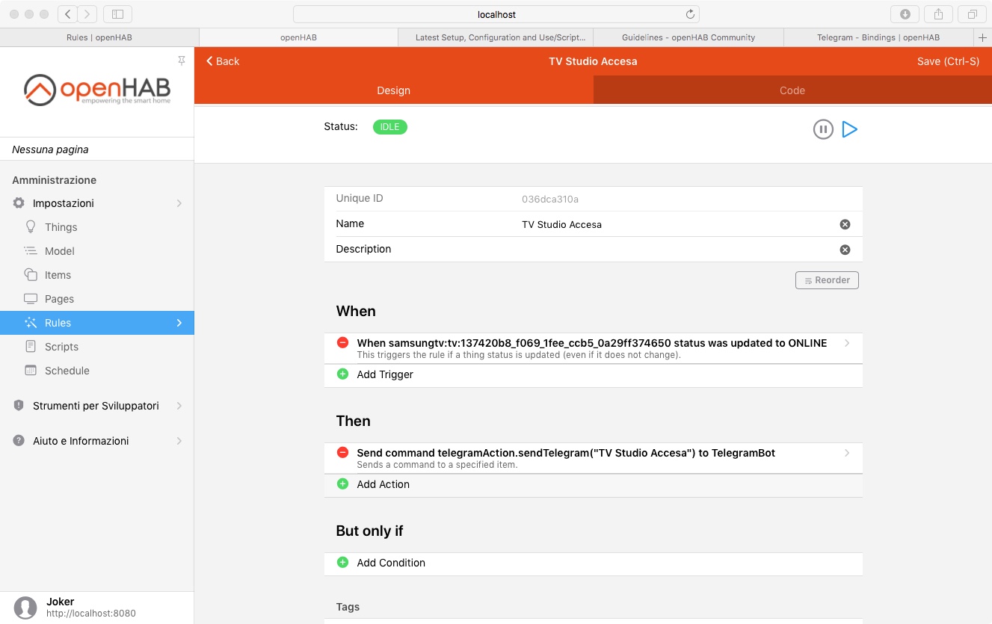Remove the samsungtv status trigger
Screen dimensions: 992x624
click(x=342, y=343)
